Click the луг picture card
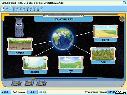The image size is (127, 95). coord(71,64)
